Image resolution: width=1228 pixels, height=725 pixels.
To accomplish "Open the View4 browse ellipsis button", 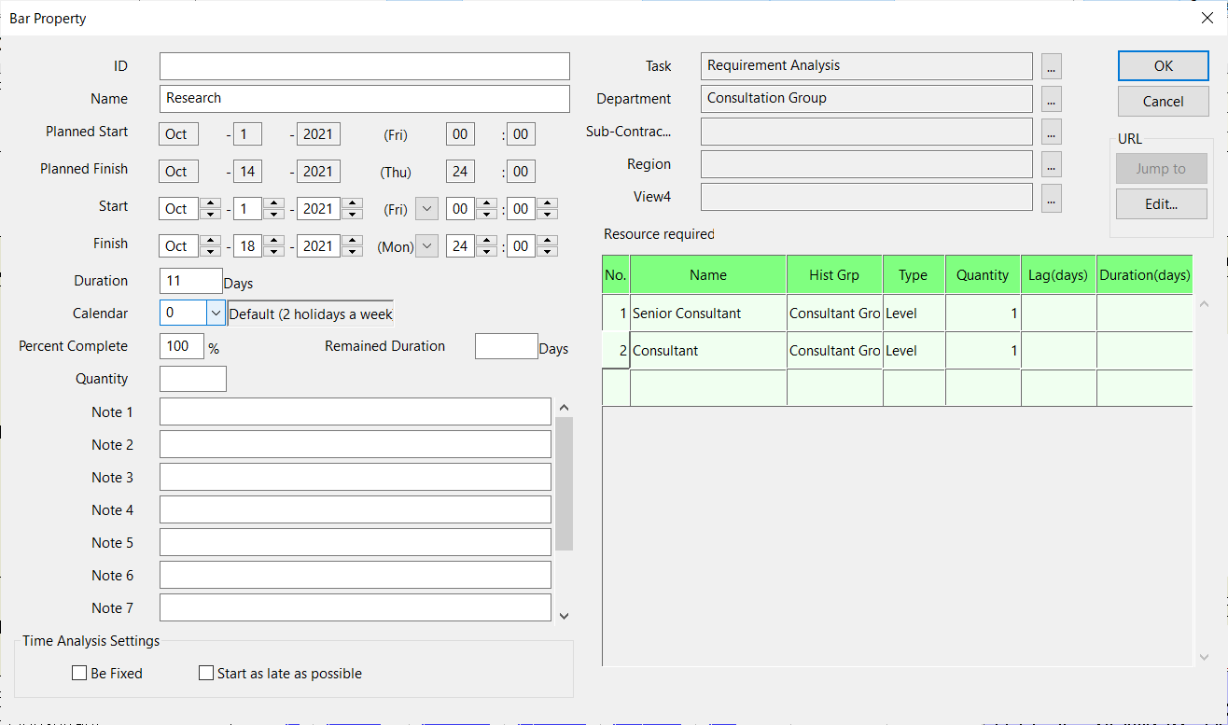I will (1052, 197).
